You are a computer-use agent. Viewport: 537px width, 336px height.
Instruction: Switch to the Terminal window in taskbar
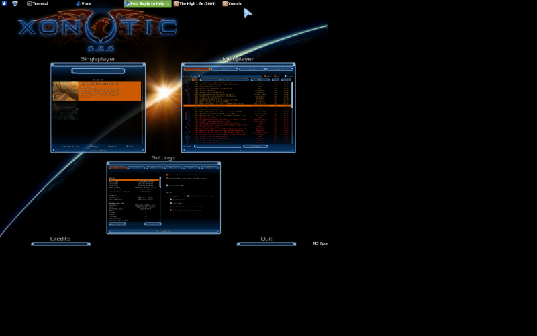[x=38, y=4]
